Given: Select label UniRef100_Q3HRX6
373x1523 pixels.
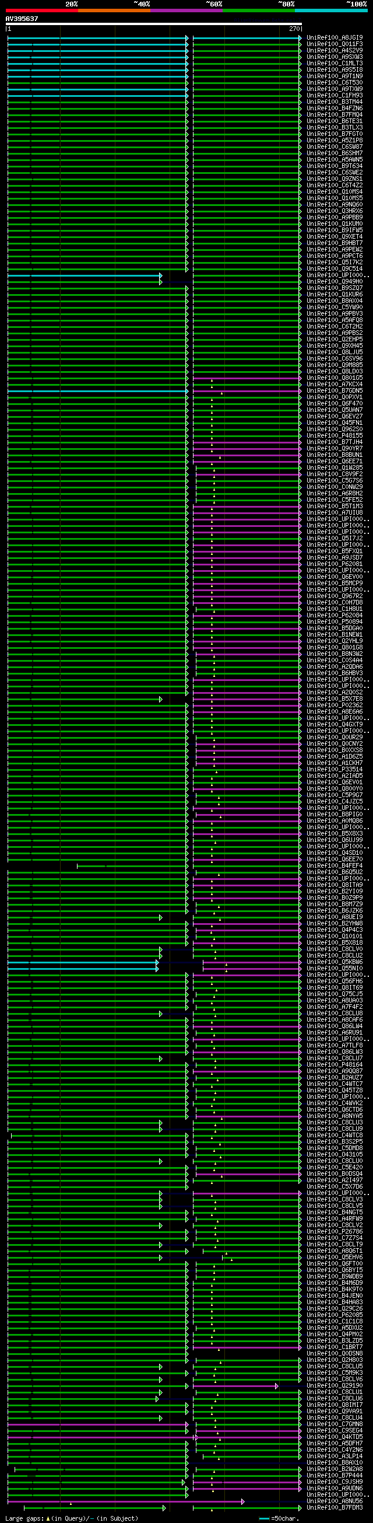Looking at the screenshot, I should click(335, 211).
